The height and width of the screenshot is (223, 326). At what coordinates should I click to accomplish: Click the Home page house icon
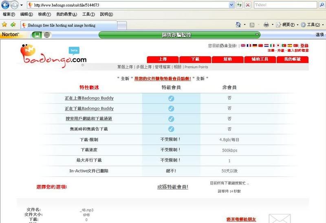pos(238,25)
